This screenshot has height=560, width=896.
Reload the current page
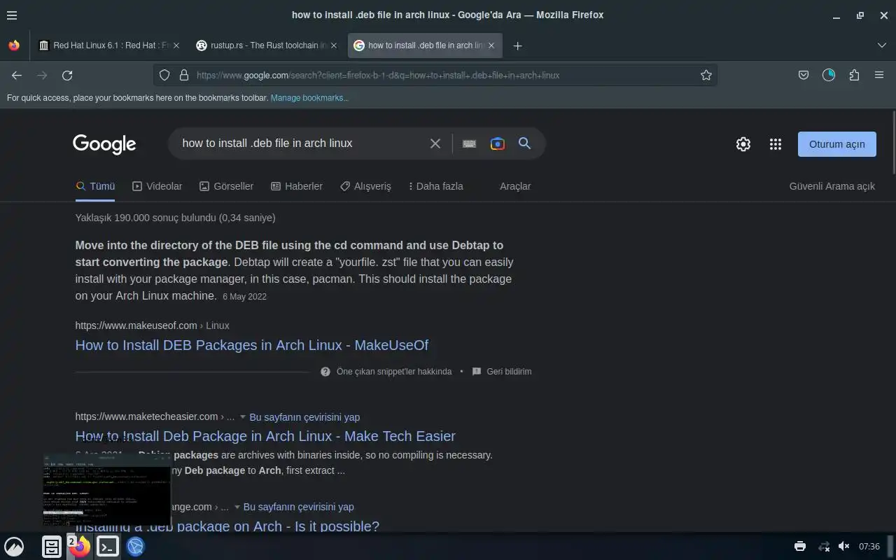click(67, 75)
